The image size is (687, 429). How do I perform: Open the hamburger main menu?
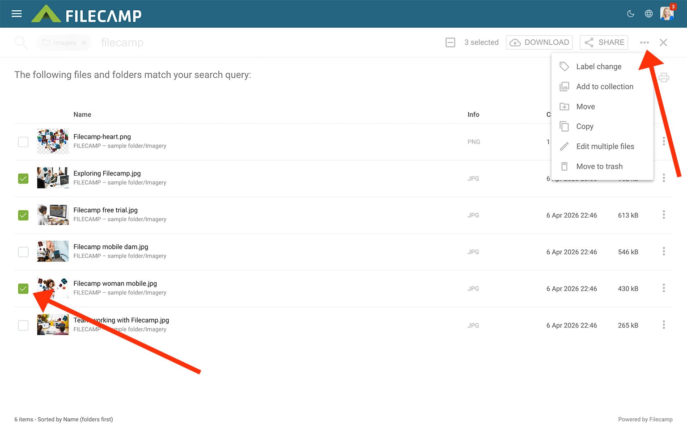point(17,14)
